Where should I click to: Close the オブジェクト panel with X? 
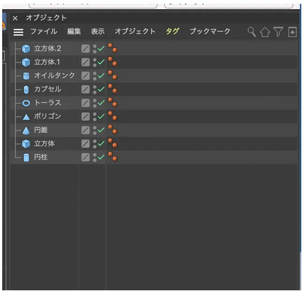click(x=15, y=18)
